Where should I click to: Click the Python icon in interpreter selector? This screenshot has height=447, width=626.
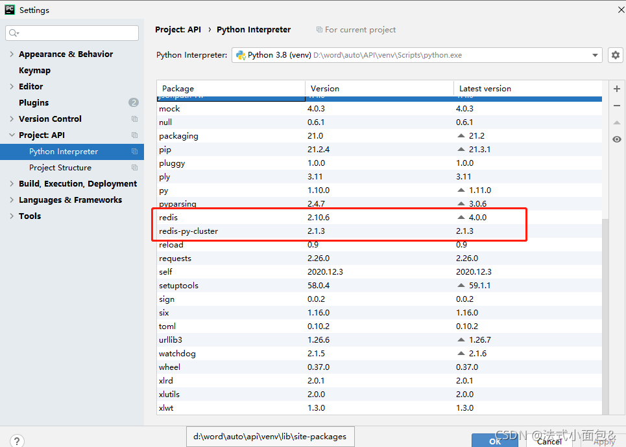click(x=241, y=55)
